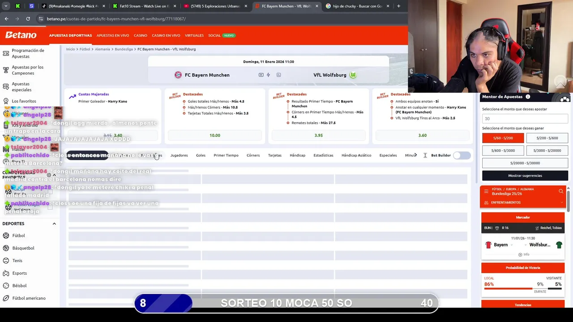Open a new browser tab
This screenshot has width=573, height=322.
point(398,6)
